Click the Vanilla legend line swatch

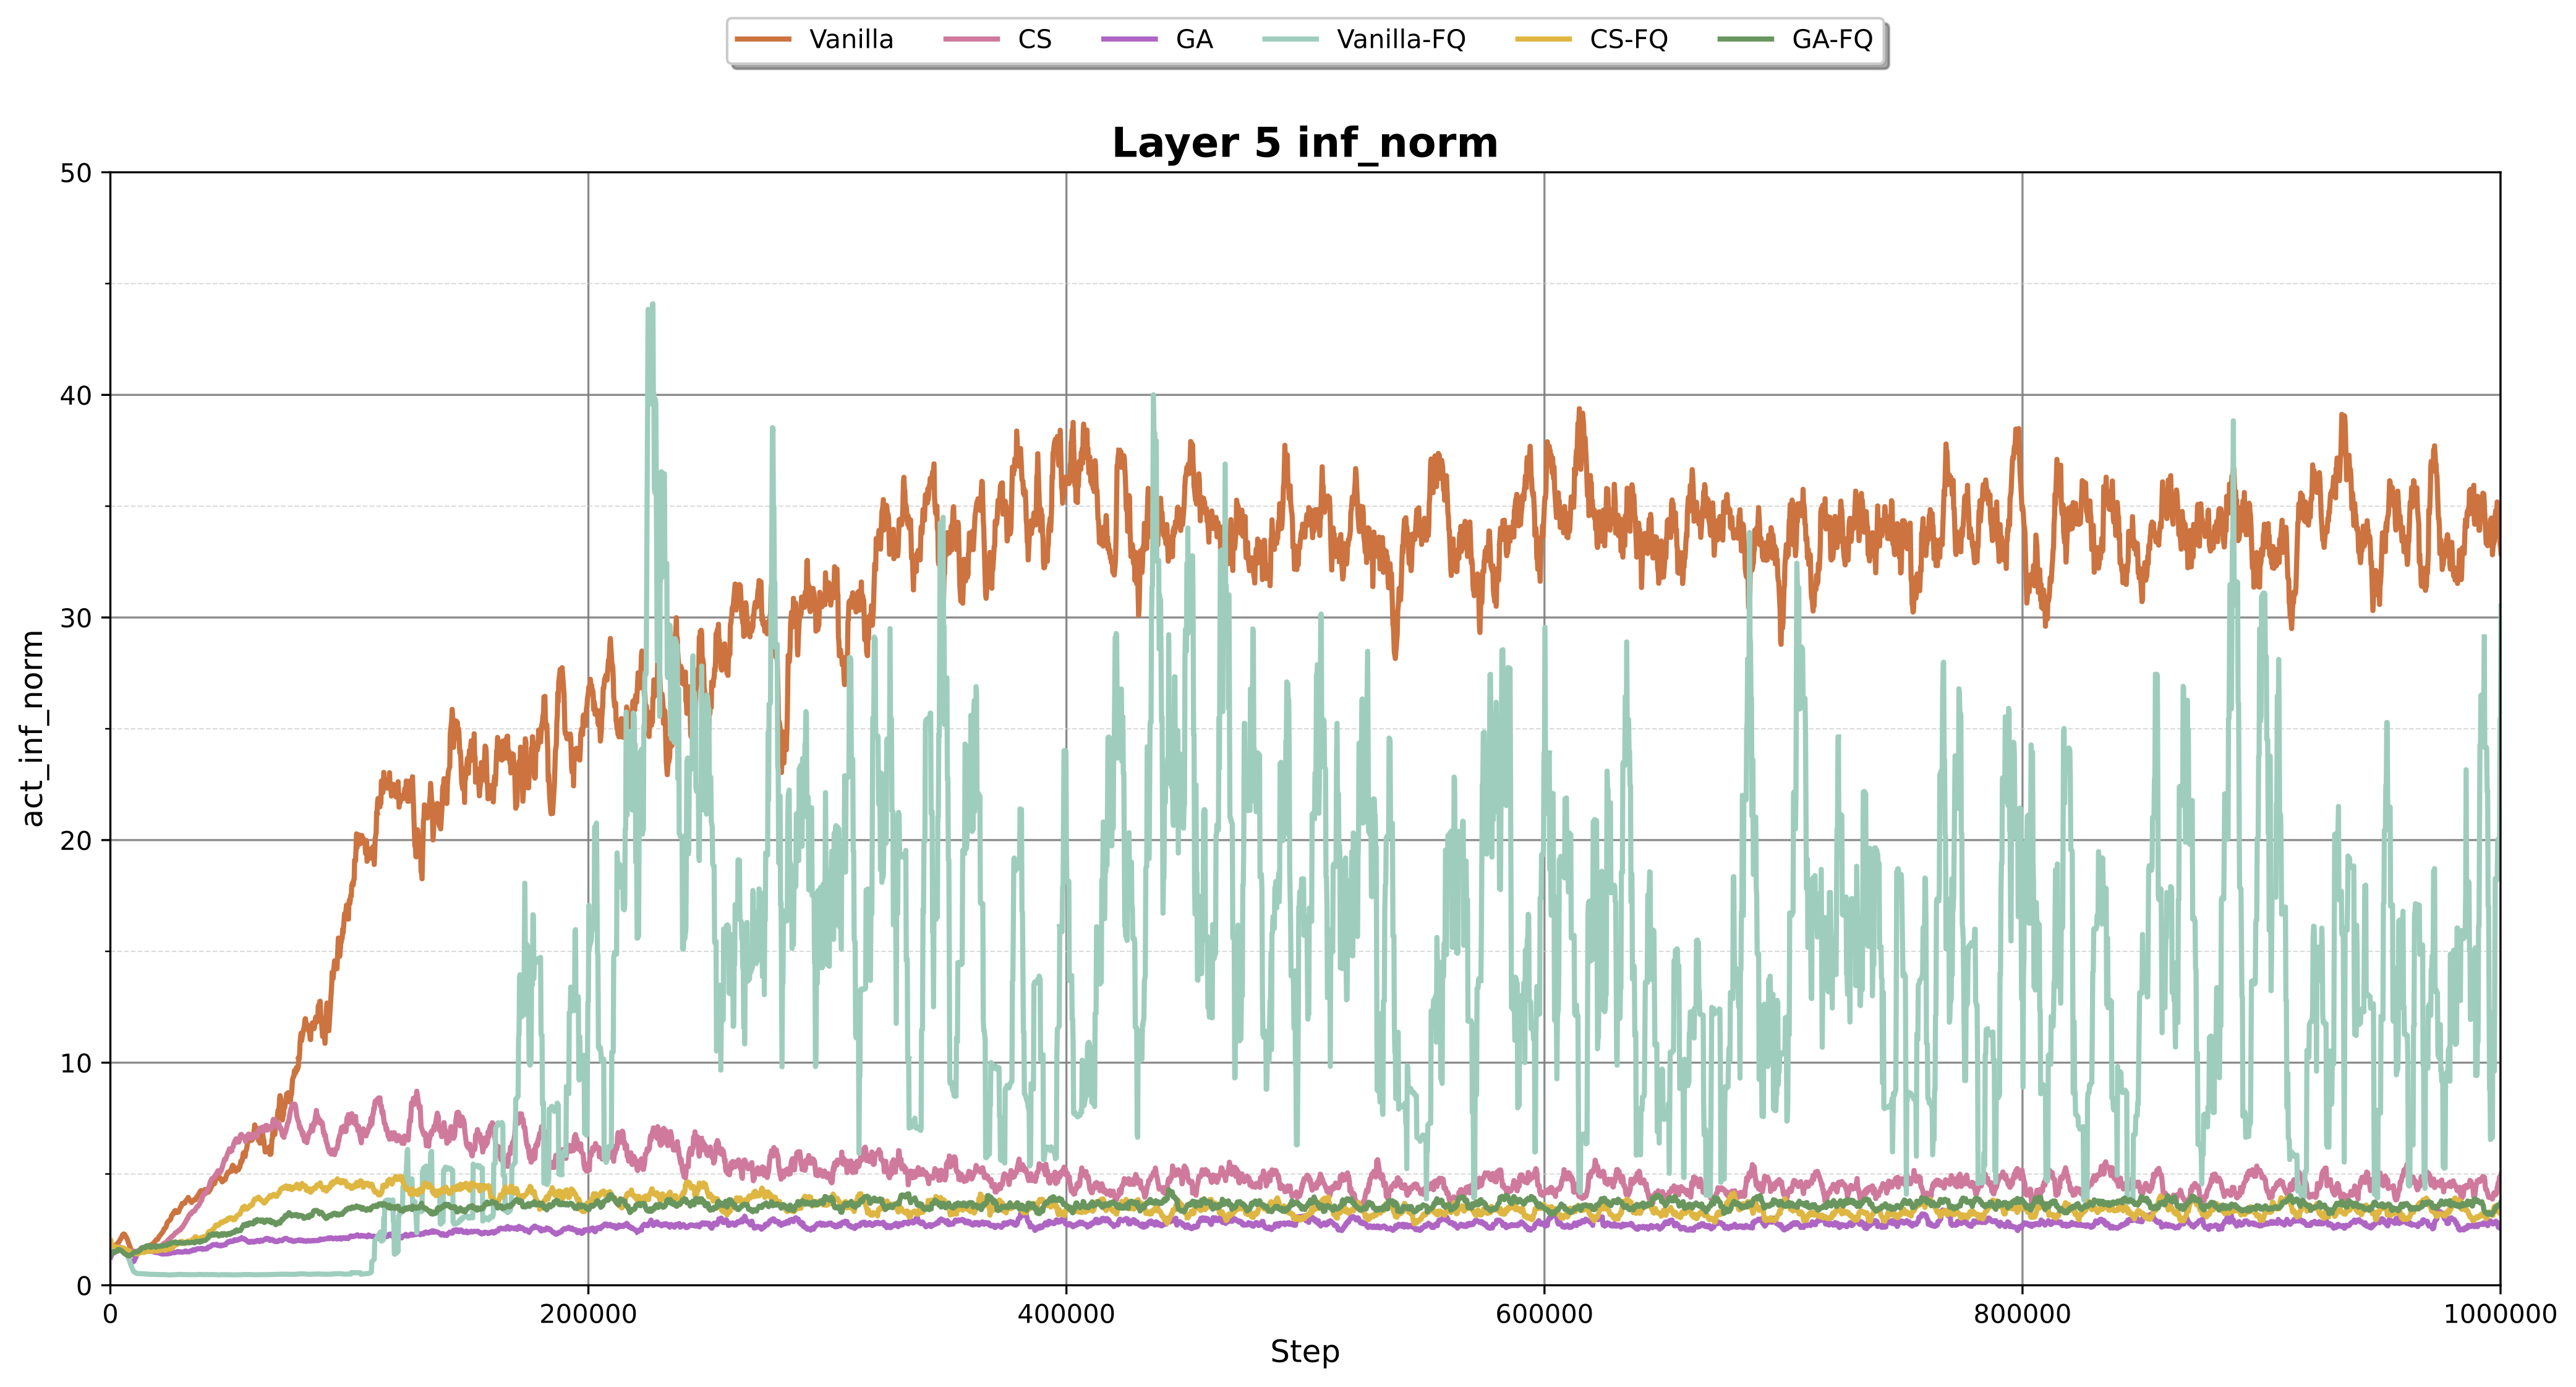pyautogui.click(x=763, y=39)
